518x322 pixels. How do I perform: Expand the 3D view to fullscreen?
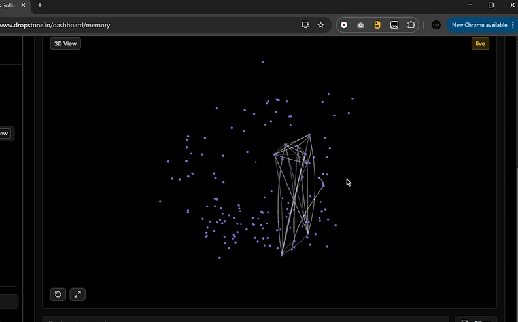78,295
